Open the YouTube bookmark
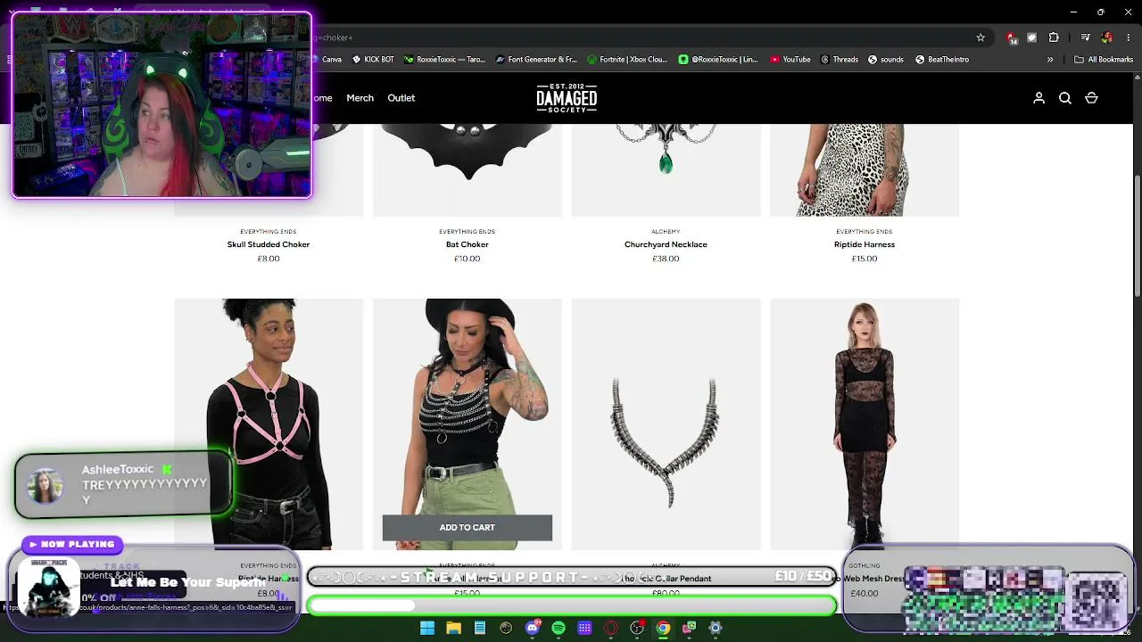This screenshot has height=642, width=1142. click(790, 60)
